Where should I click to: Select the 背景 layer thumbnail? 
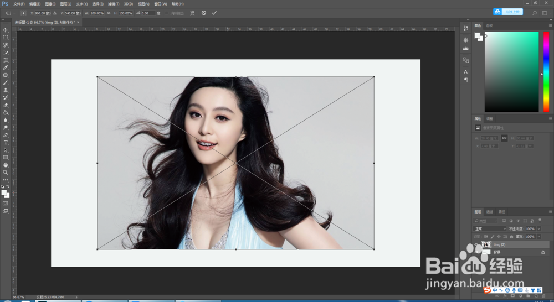(486, 252)
